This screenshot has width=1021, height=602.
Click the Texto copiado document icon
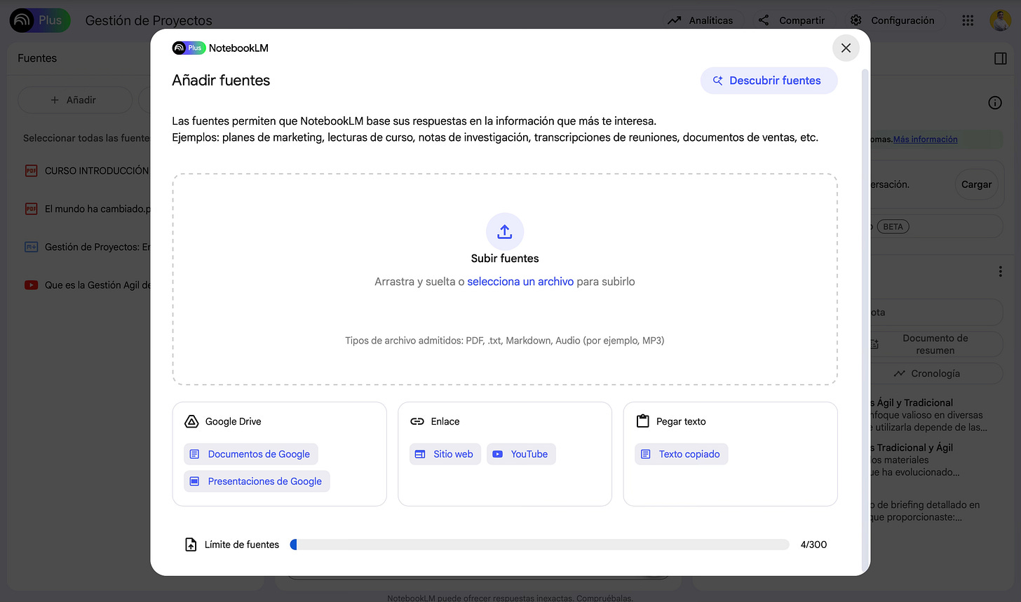pos(646,454)
